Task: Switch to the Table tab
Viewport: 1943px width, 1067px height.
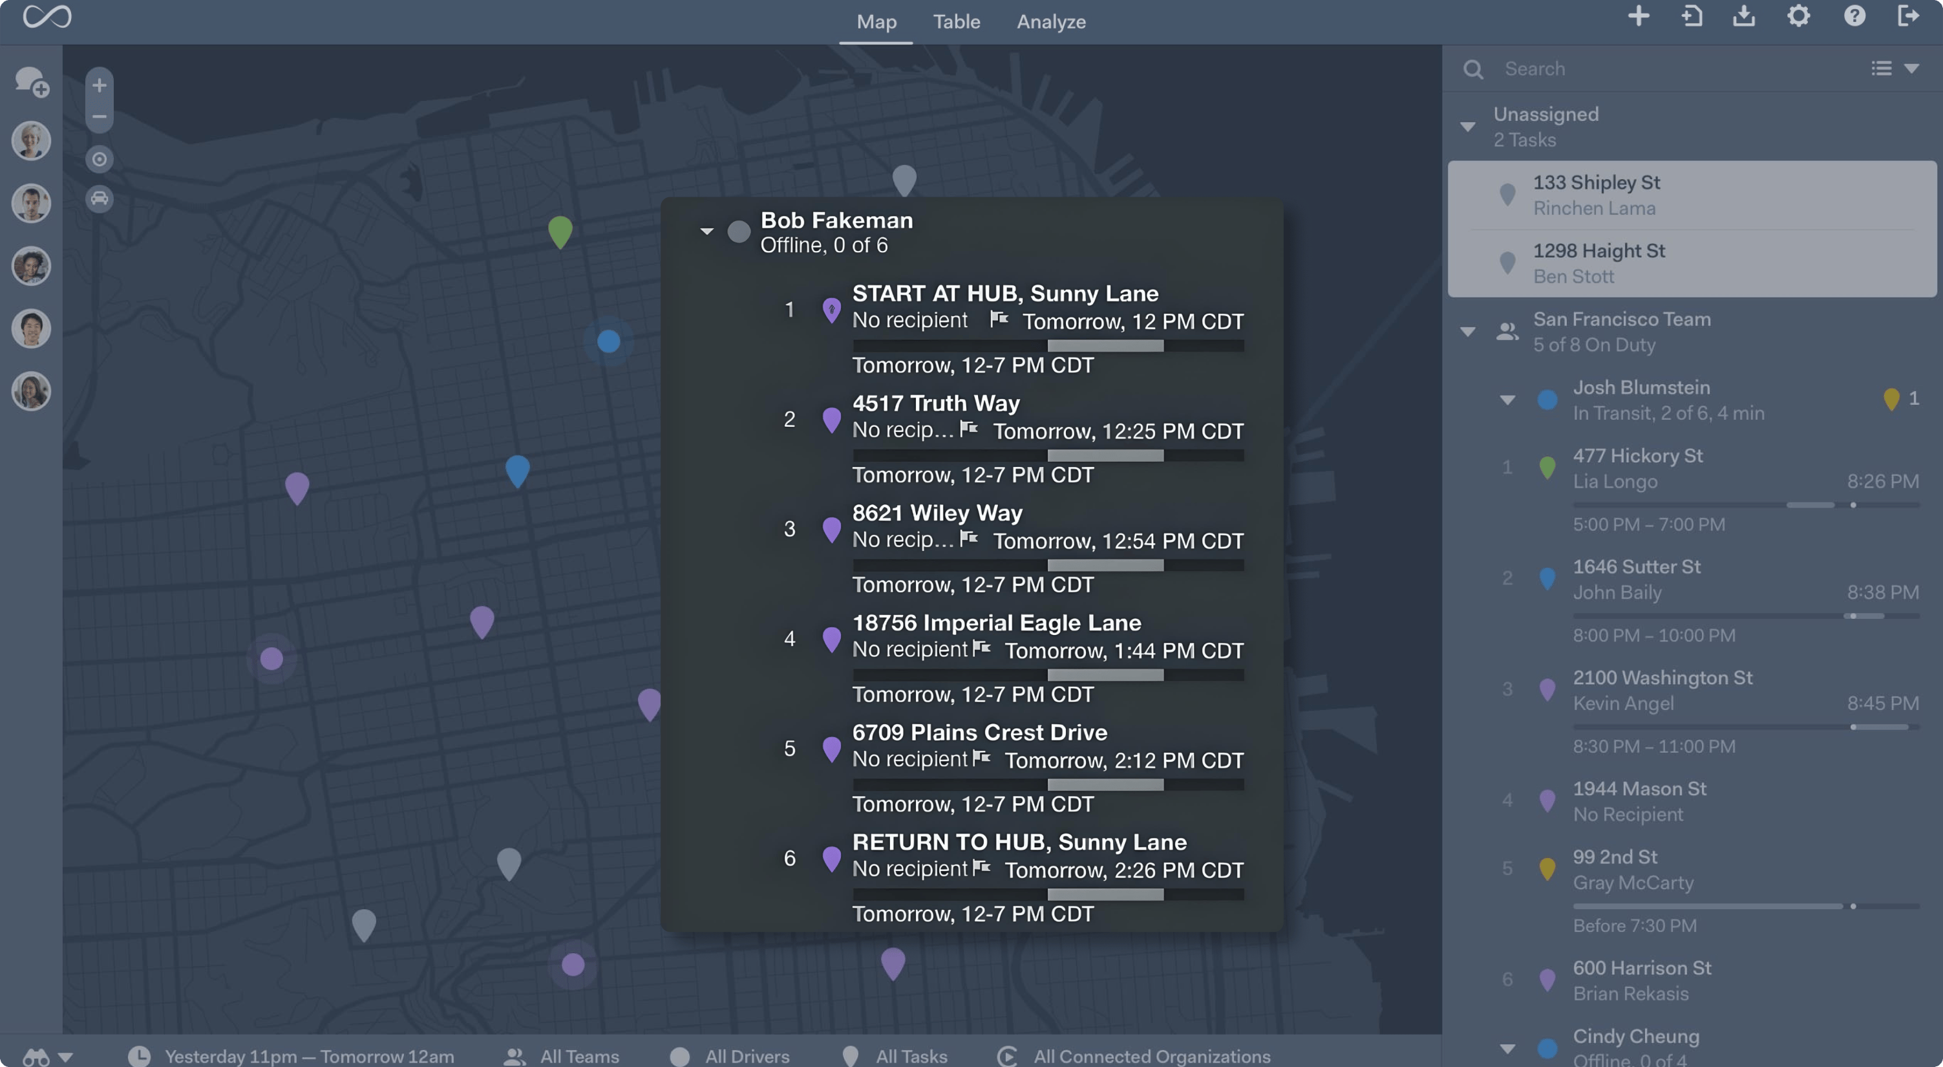Action: pos(955,22)
